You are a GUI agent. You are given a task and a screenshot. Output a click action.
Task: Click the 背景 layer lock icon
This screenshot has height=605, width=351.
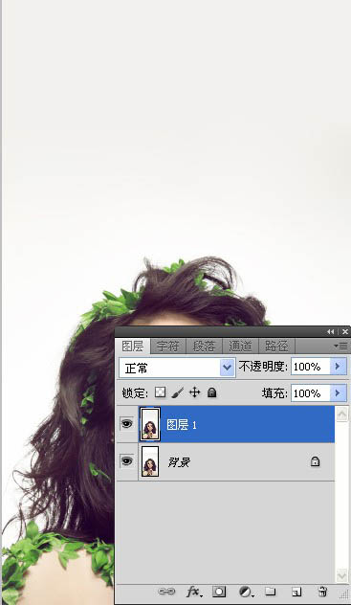(316, 461)
